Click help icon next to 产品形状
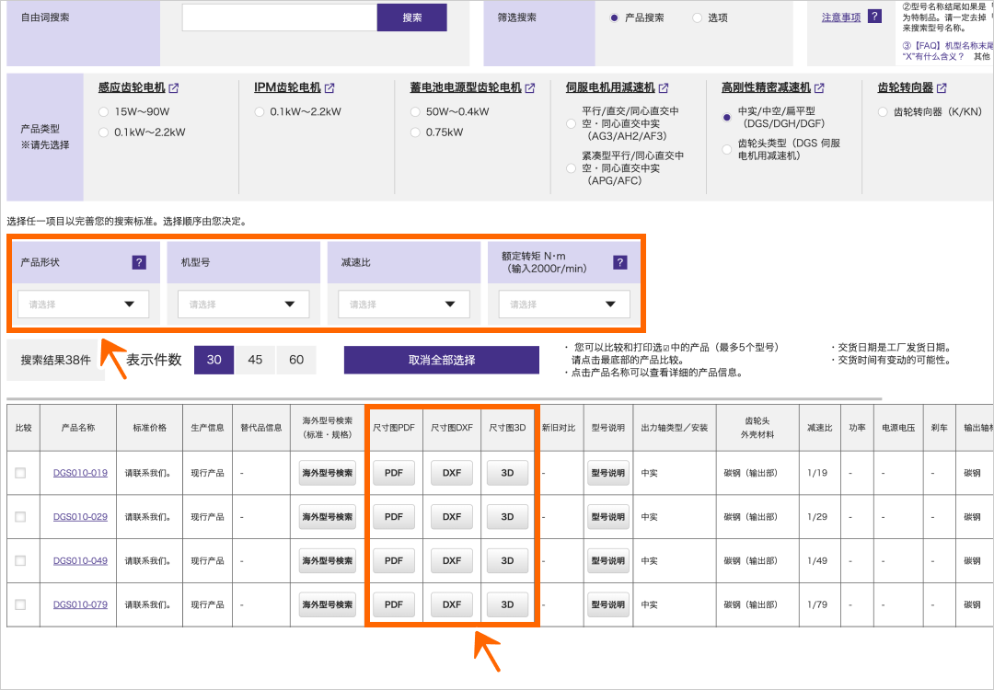Viewport: 994px width, 690px height. (x=139, y=262)
